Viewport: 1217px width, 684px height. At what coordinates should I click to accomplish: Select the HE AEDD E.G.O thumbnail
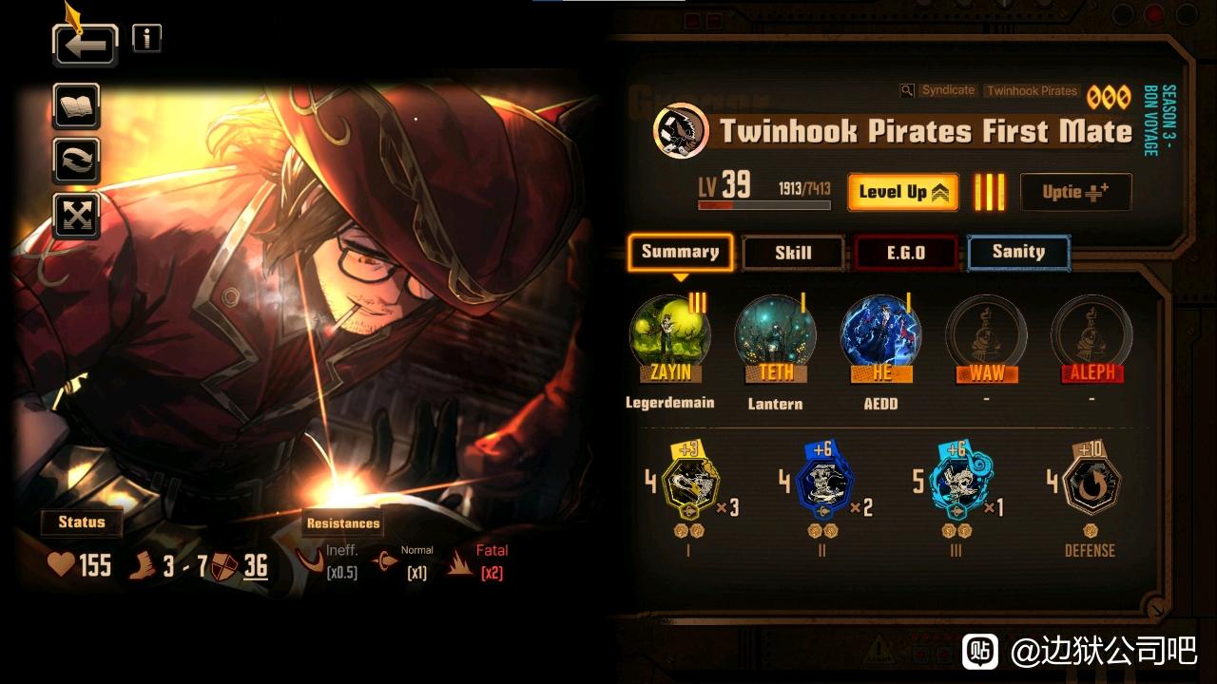click(x=881, y=337)
